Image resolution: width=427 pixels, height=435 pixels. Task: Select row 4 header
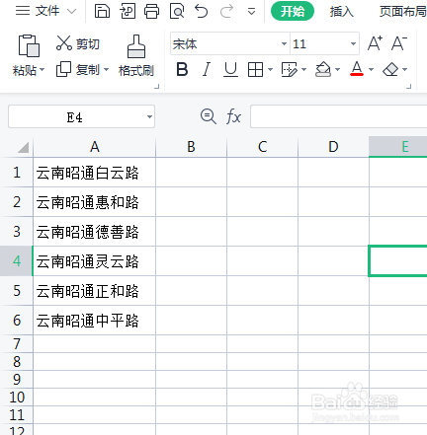[x=17, y=261]
